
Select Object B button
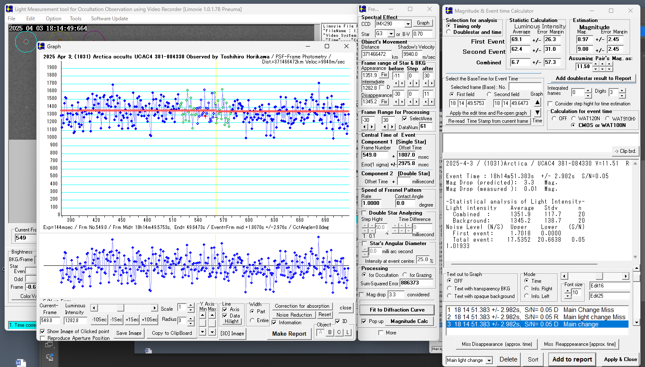[x=330, y=332]
